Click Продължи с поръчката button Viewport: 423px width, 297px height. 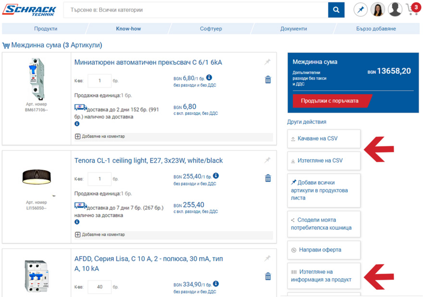click(332, 101)
